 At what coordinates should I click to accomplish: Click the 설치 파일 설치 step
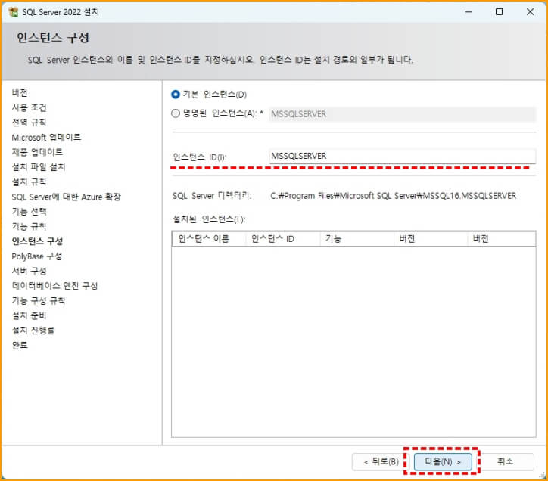(x=39, y=167)
